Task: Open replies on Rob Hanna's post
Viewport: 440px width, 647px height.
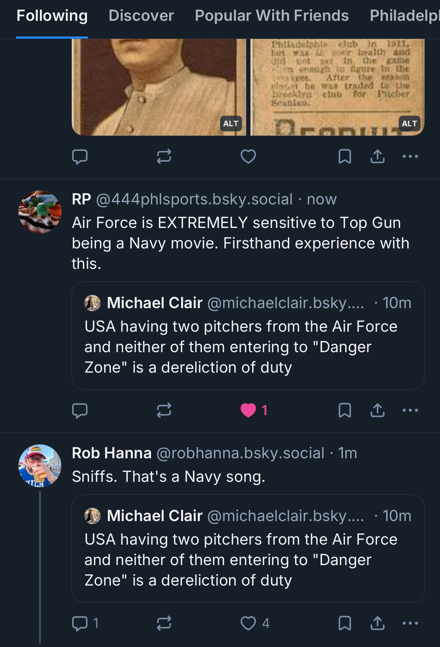Action: (80, 623)
